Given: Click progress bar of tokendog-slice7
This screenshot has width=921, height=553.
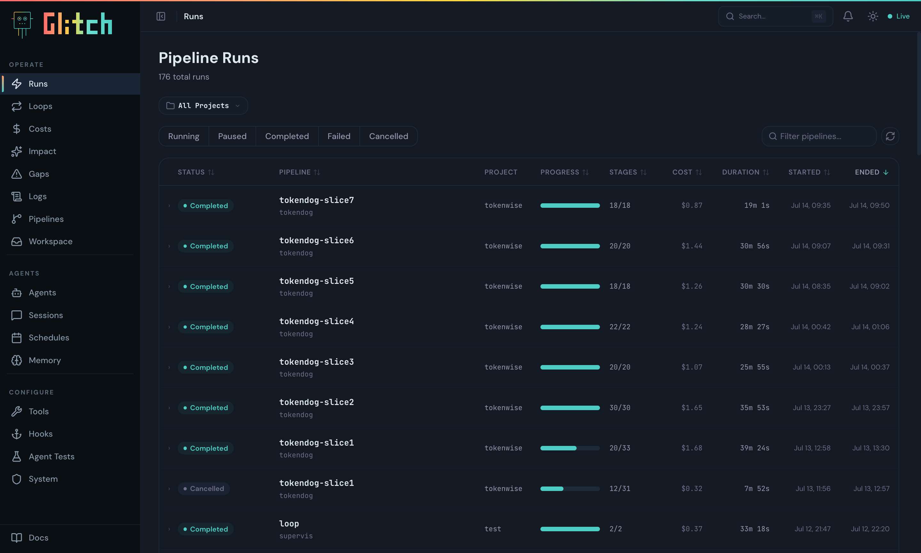Looking at the screenshot, I should 570,206.
